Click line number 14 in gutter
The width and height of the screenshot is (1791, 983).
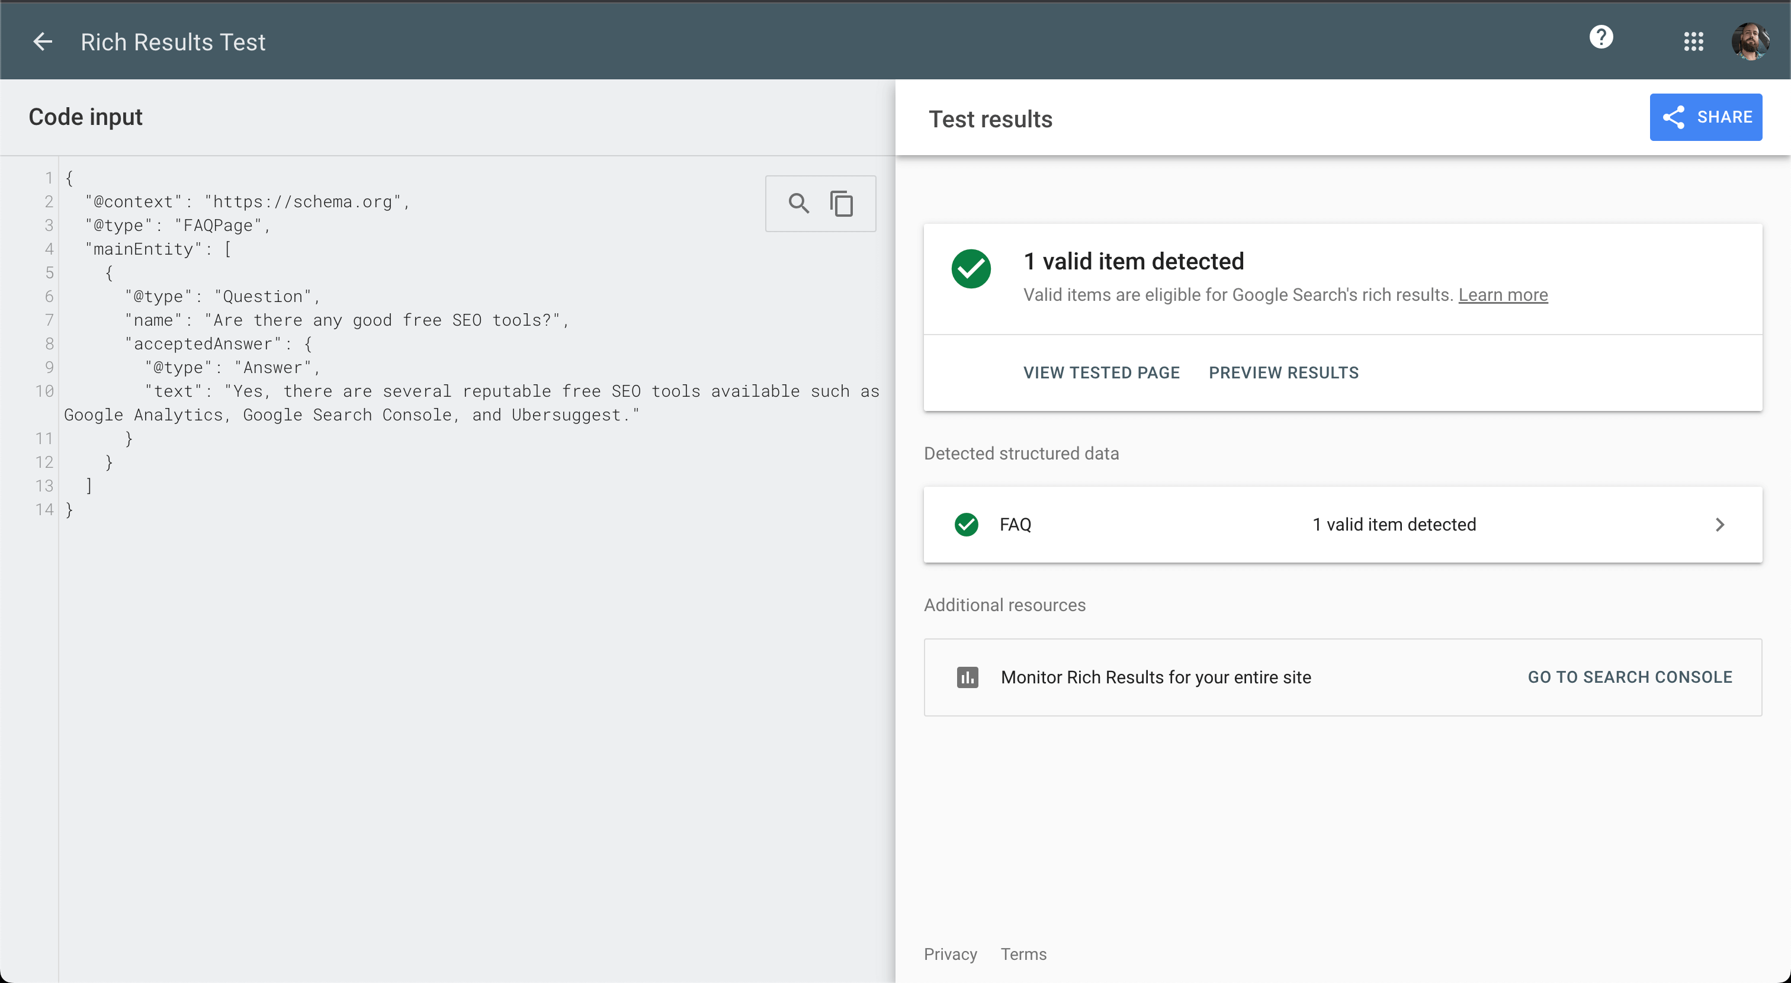(44, 510)
